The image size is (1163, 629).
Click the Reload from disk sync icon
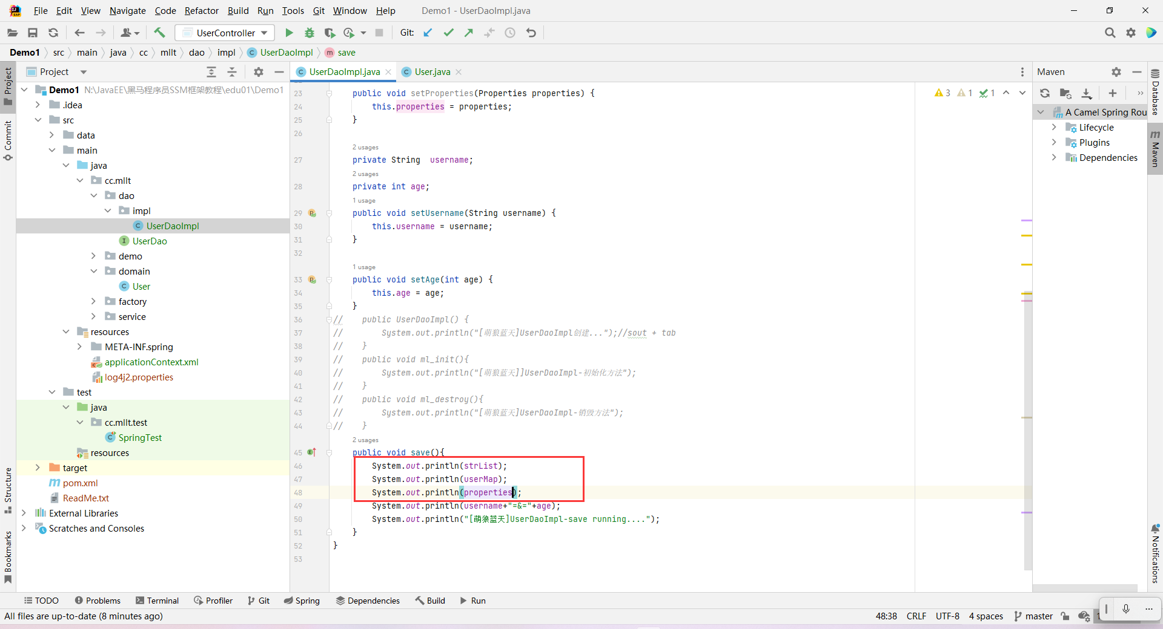[53, 33]
